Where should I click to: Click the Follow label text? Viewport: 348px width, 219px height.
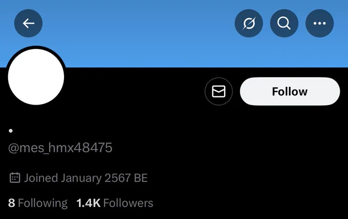290,91
